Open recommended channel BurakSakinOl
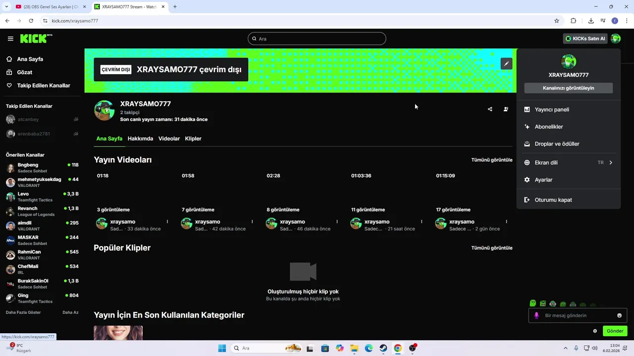 click(42, 284)
